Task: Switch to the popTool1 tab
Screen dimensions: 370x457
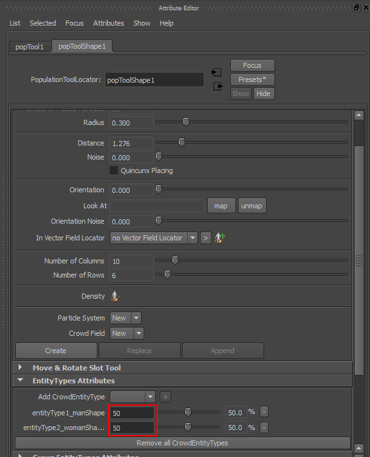Action: [x=29, y=47]
